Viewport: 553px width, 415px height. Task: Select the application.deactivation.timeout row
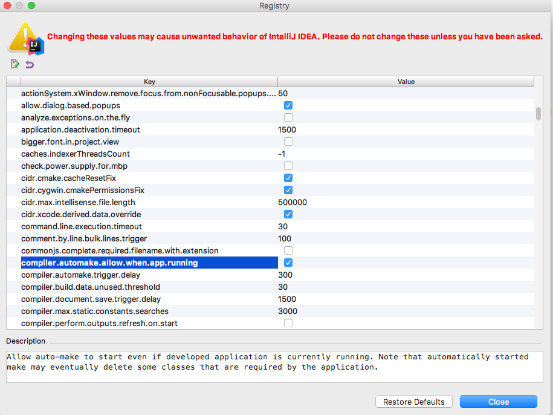[x=80, y=129]
